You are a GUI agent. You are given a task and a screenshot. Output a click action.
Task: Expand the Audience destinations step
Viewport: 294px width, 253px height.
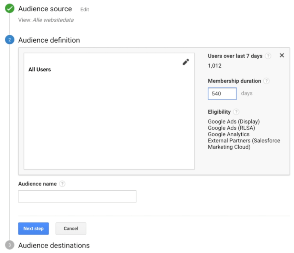coord(54,245)
